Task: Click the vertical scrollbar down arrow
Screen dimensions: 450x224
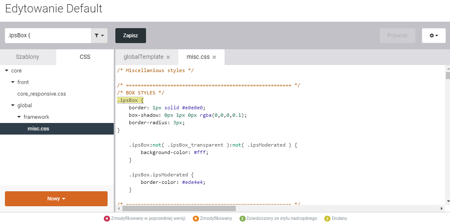Action: click(448, 201)
